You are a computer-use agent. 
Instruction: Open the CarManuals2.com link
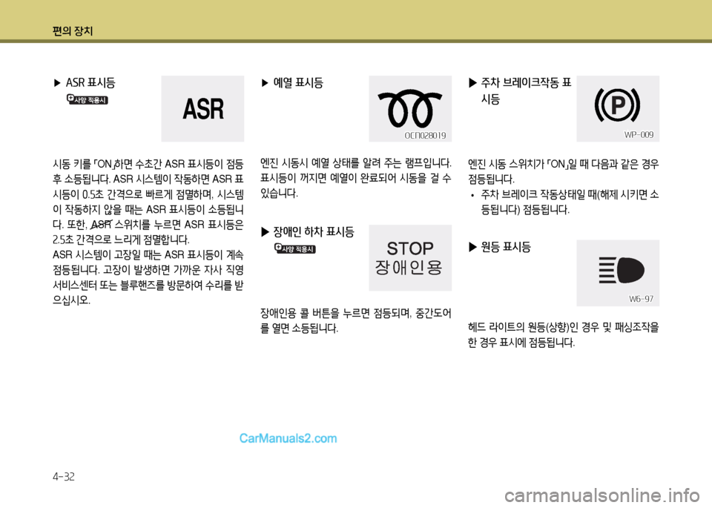(288, 438)
